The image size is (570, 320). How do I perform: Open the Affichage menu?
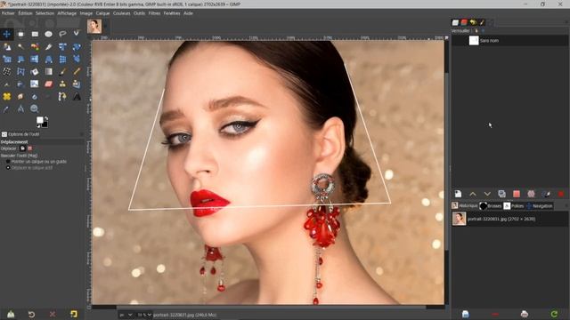67,13
